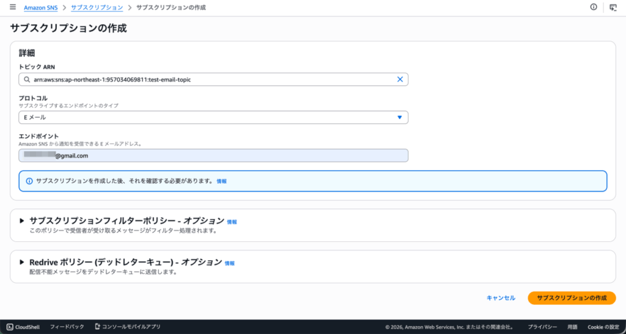Open プライバシー footer link
This screenshot has width=626, height=334.
tap(543, 327)
